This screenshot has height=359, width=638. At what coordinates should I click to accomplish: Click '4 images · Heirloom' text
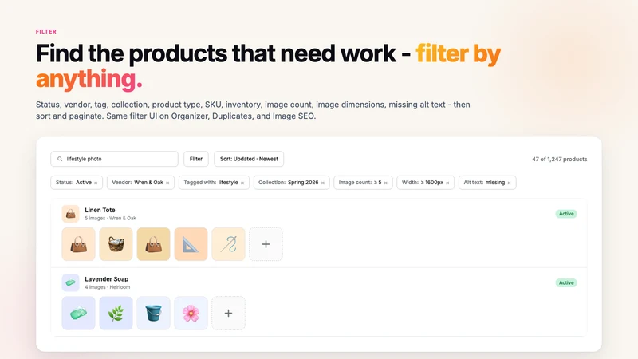click(x=108, y=287)
